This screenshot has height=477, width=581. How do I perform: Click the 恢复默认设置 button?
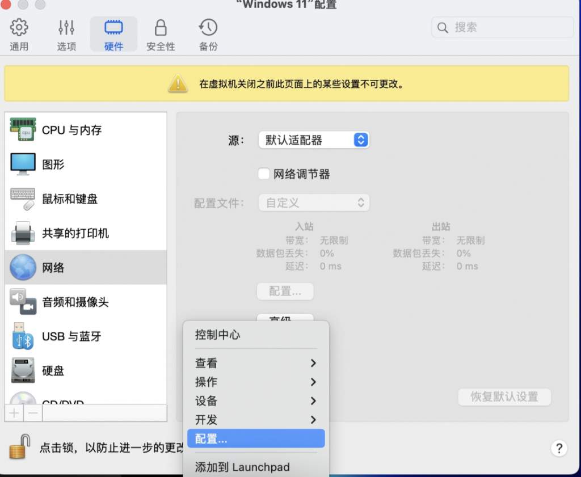[x=504, y=397]
